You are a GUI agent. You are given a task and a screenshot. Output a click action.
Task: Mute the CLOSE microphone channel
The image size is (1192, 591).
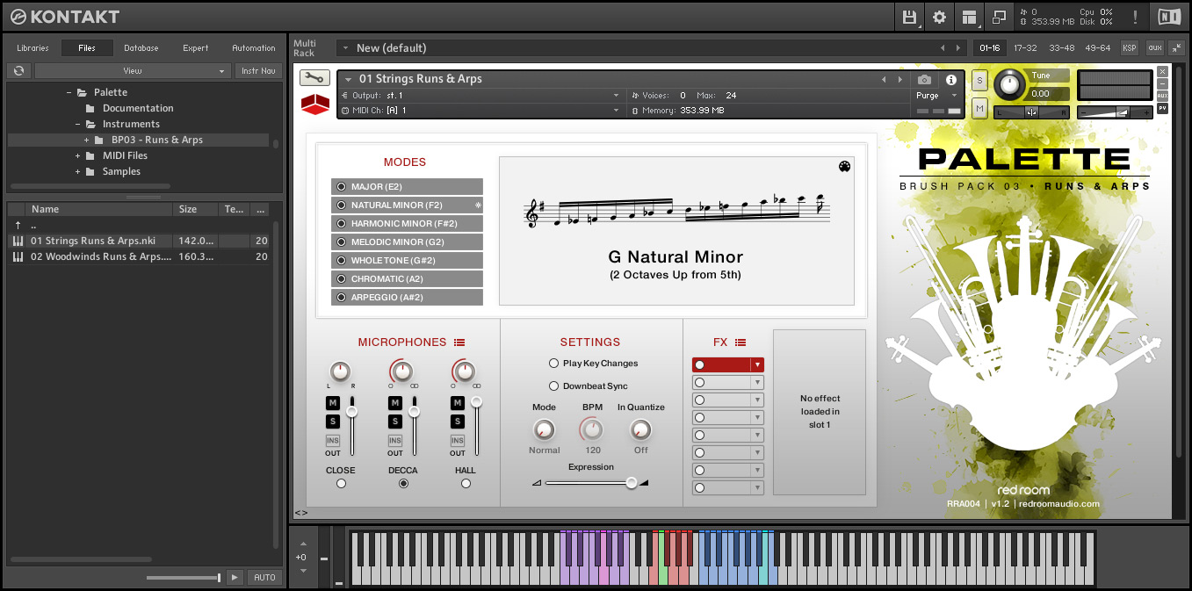333,403
